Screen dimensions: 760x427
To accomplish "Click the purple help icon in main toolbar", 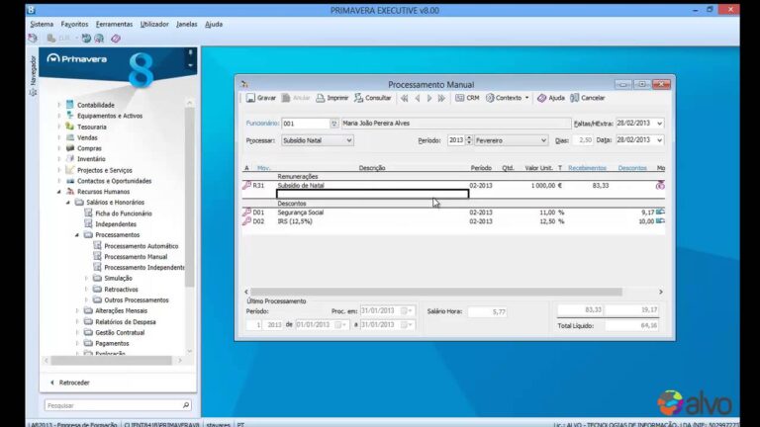I will tap(116, 39).
